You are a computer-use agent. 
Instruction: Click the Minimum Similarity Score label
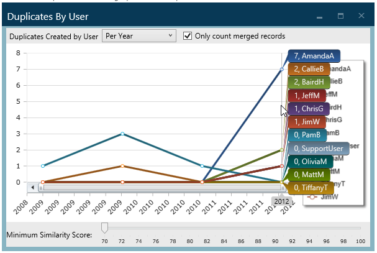tap(49, 235)
